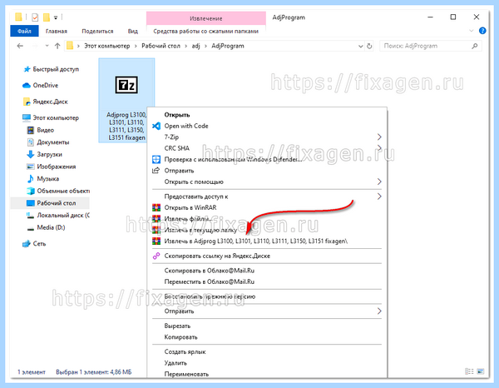Open the Музыка folder
Screen dimensions: 499x388
pos(43,178)
